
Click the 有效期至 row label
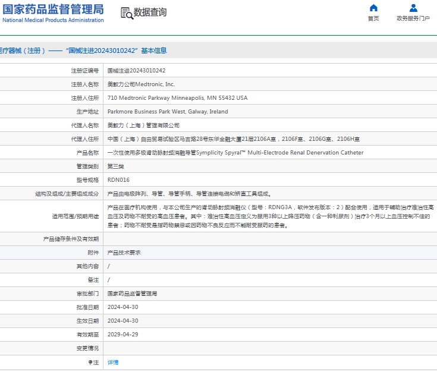pyautogui.click(x=88, y=335)
